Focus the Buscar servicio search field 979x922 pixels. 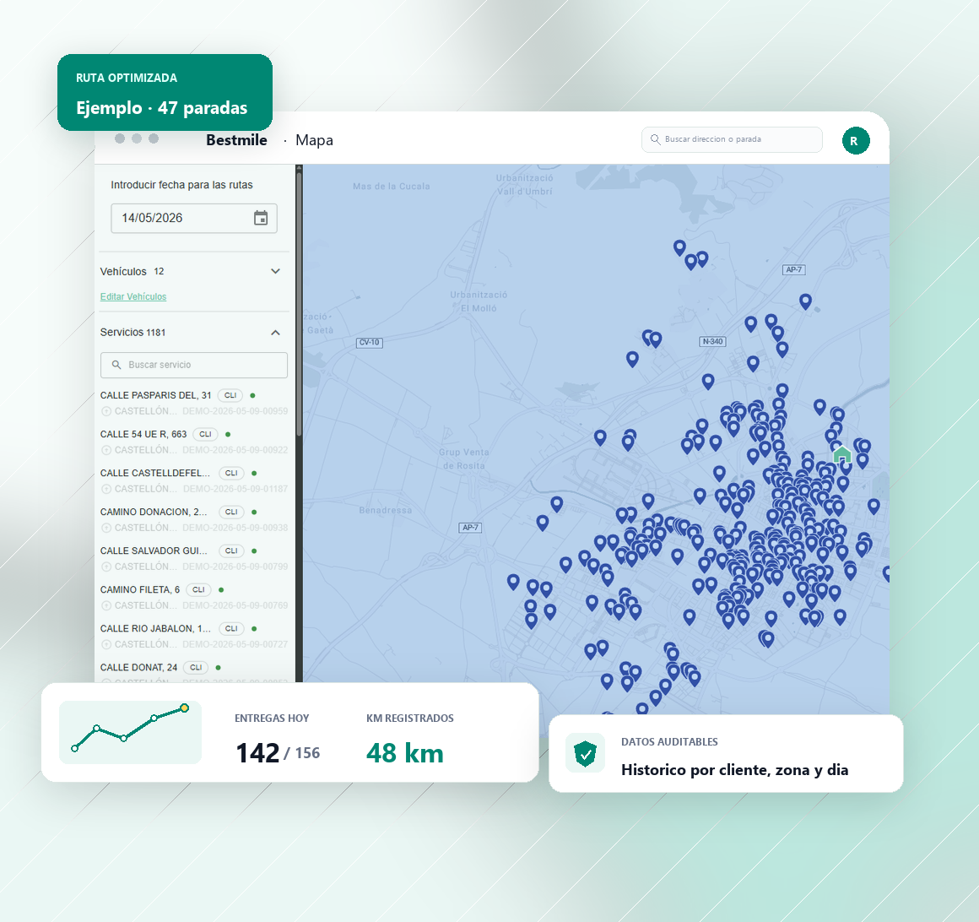(x=193, y=365)
